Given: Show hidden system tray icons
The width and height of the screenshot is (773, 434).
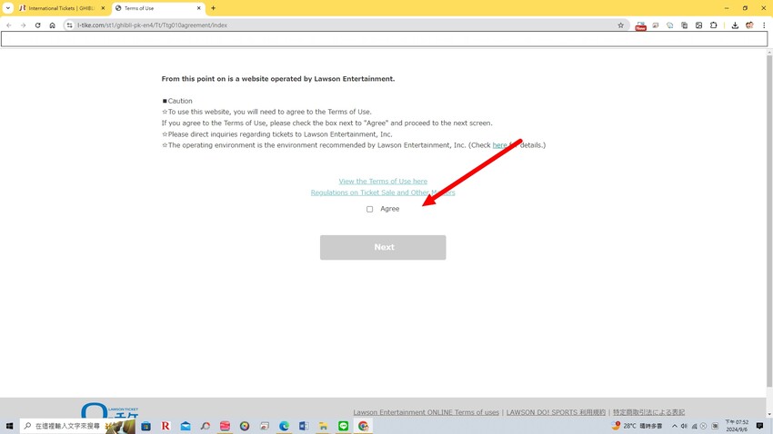Looking at the screenshot, I should [674, 426].
